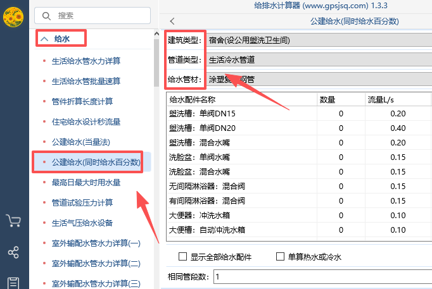Screen dimensions: 432x289
Task: Open the 给水管材 dropdown
Action: pos(317,80)
